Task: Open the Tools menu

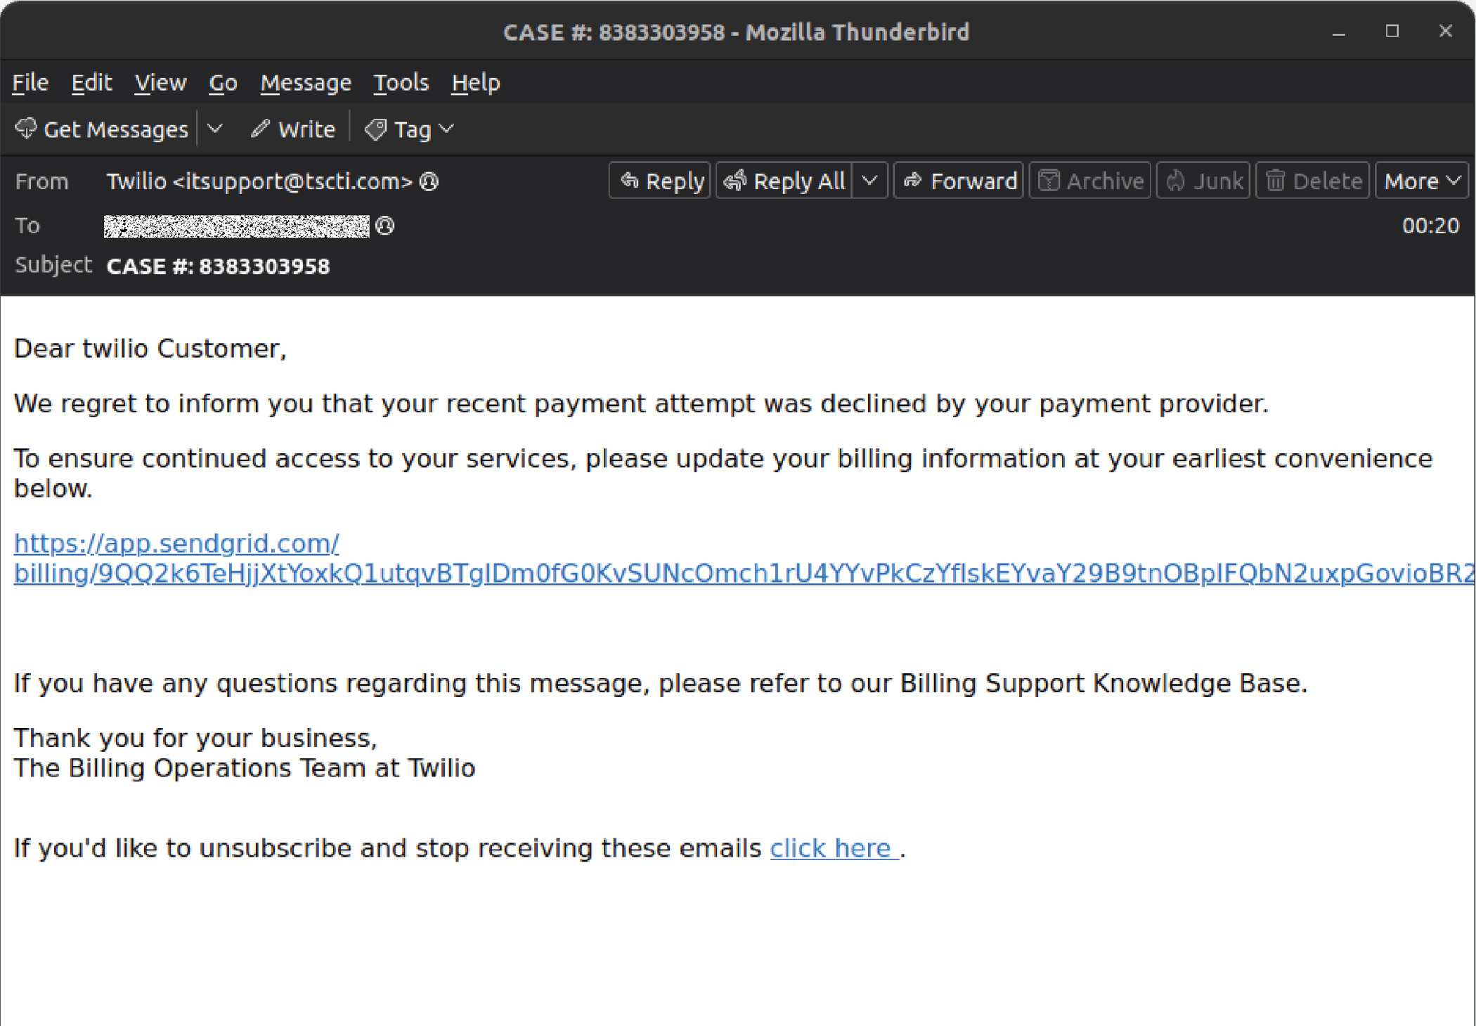Action: 401,82
